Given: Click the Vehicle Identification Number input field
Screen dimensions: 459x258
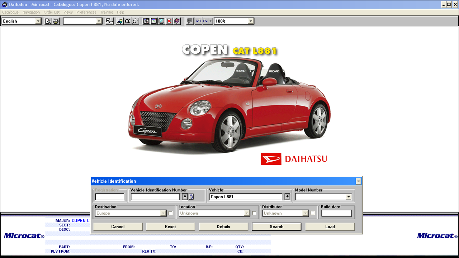Looking at the screenshot, I should (x=155, y=197).
